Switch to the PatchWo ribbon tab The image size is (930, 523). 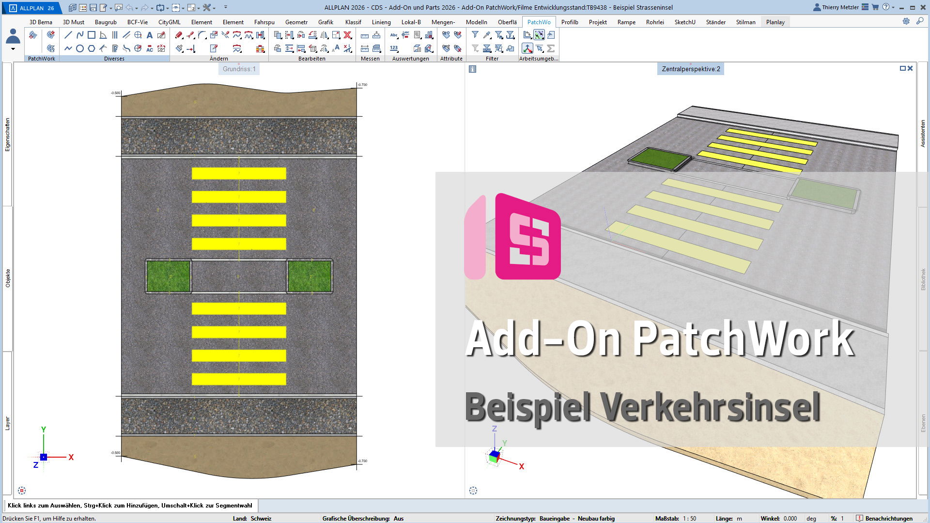click(x=539, y=22)
